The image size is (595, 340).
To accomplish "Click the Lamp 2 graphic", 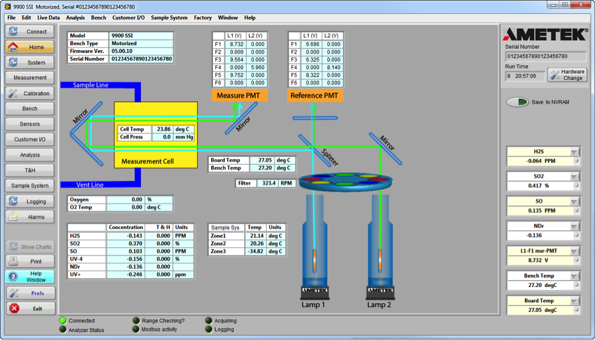I will (x=380, y=247).
